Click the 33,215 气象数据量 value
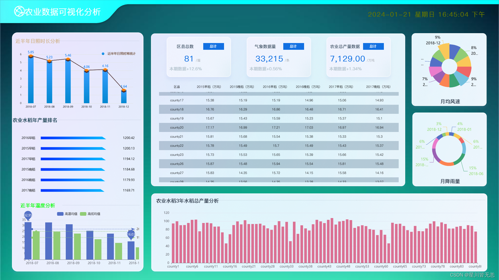 269,59
